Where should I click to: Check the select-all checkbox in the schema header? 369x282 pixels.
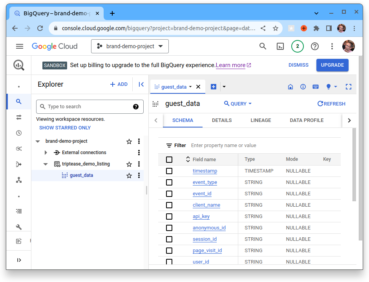pyautogui.click(x=169, y=159)
